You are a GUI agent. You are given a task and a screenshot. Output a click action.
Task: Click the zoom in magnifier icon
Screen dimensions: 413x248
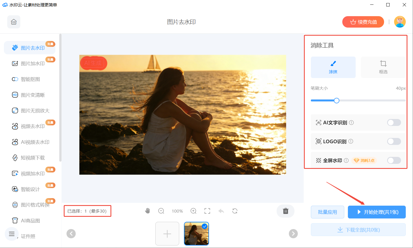click(x=193, y=211)
